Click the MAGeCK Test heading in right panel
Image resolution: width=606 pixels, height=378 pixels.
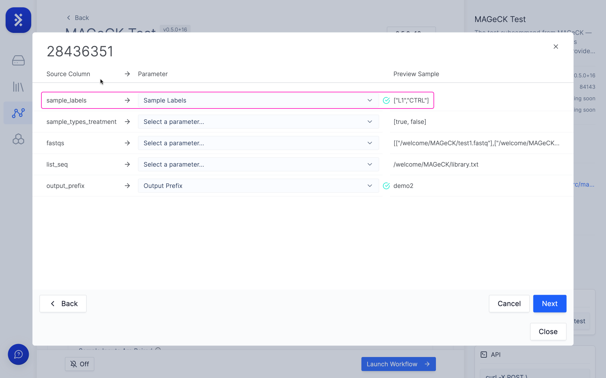point(500,19)
